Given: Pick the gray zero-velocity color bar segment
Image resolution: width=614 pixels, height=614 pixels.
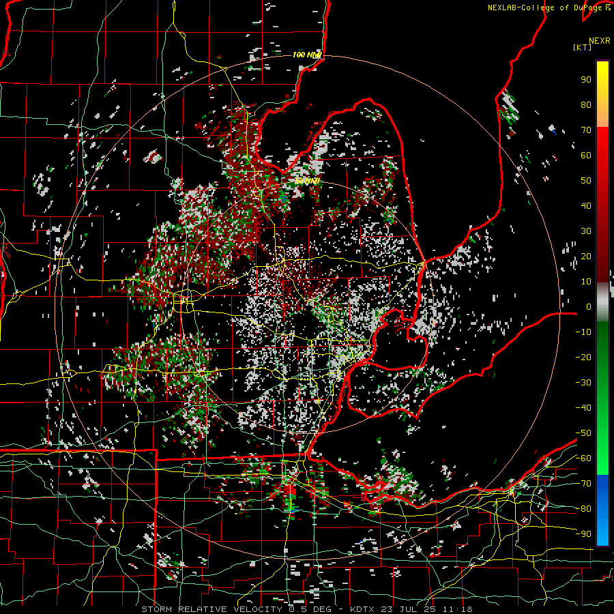Looking at the screenshot, I should pyautogui.click(x=602, y=302).
